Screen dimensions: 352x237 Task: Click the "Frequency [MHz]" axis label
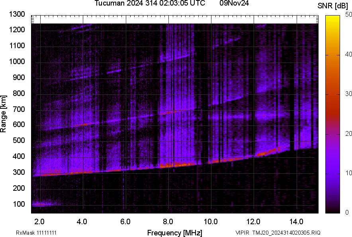pyautogui.click(x=174, y=233)
